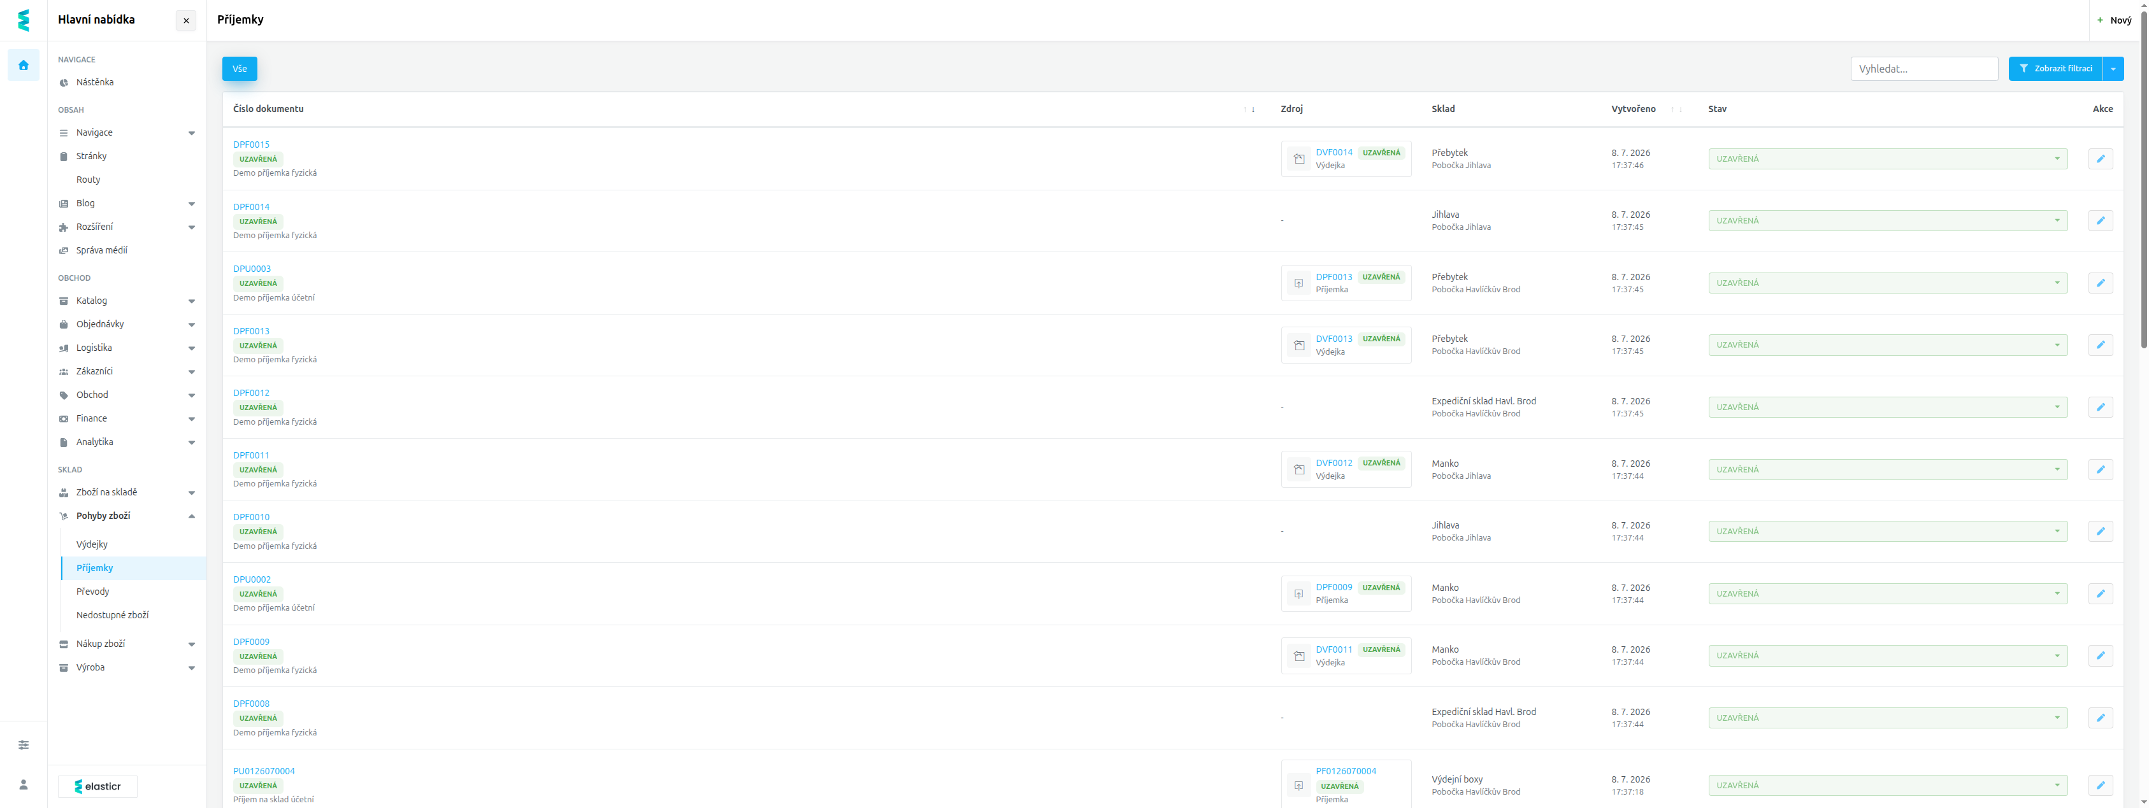Image resolution: width=2149 pixels, height=808 pixels.
Task: Expand the Navigace menu section
Action: pyautogui.click(x=192, y=134)
